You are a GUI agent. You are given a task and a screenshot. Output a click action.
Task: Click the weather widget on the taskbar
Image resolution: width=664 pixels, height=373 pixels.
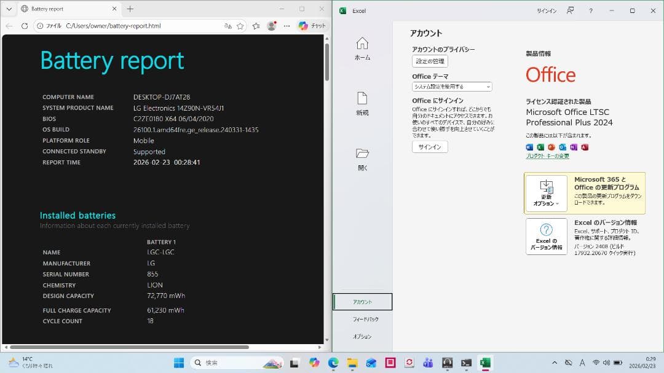click(31, 363)
